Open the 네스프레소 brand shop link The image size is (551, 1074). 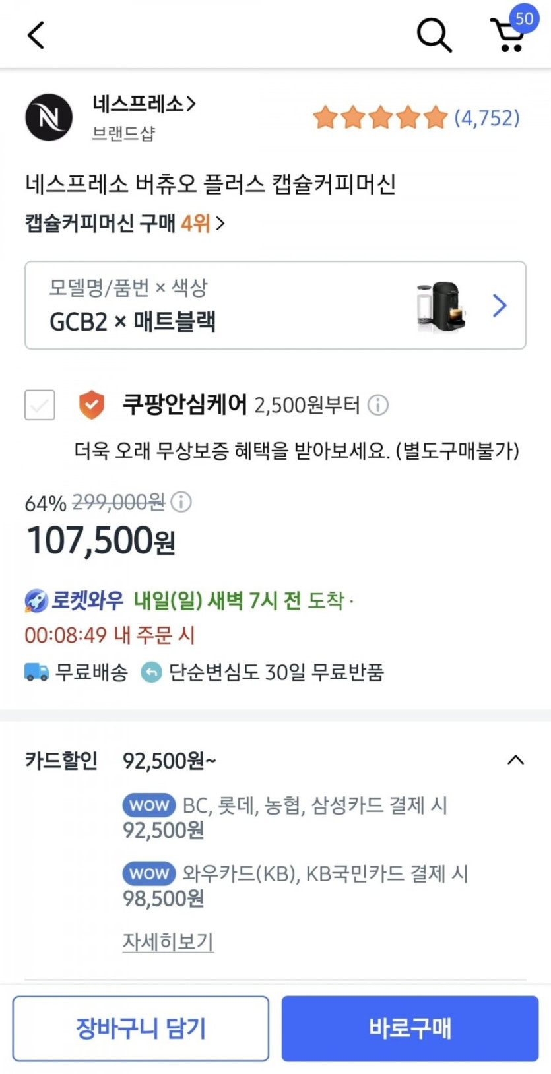(144, 104)
